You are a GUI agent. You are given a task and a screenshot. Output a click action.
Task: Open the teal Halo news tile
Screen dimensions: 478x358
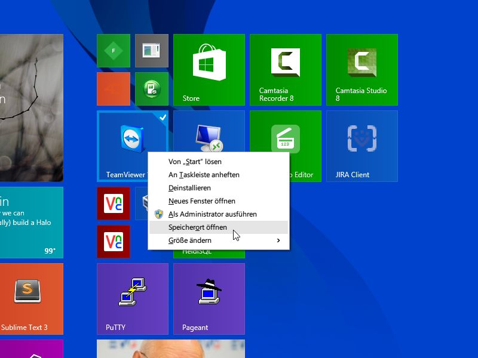click(32, 223)
